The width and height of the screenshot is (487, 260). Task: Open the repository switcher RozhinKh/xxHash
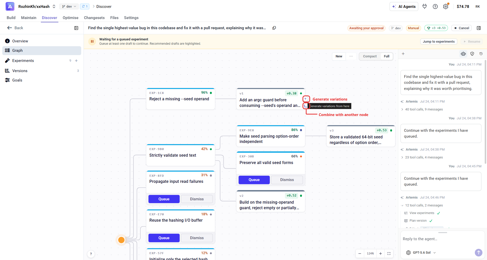[x=37, y=6]
